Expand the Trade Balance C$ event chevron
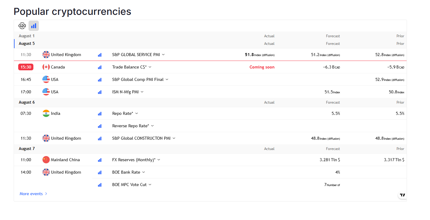This screenshot has width=430, height=220. [150, 67]
